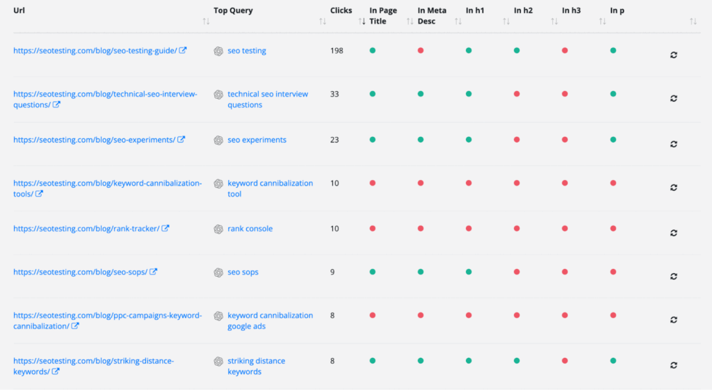Click the In Meta Desc column header
The image size is (712, 390).
click(x=432, y=15)
